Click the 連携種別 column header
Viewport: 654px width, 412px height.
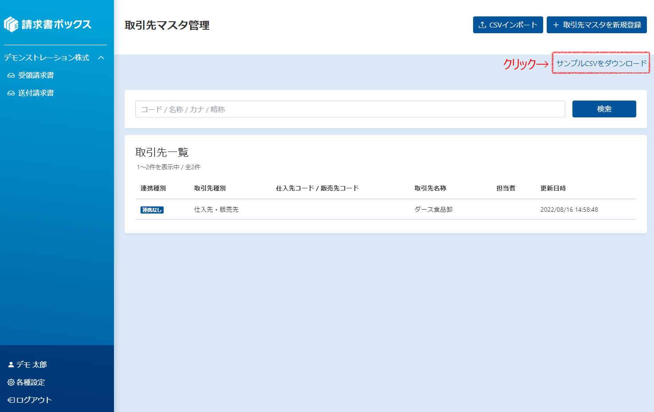(153, 188)
